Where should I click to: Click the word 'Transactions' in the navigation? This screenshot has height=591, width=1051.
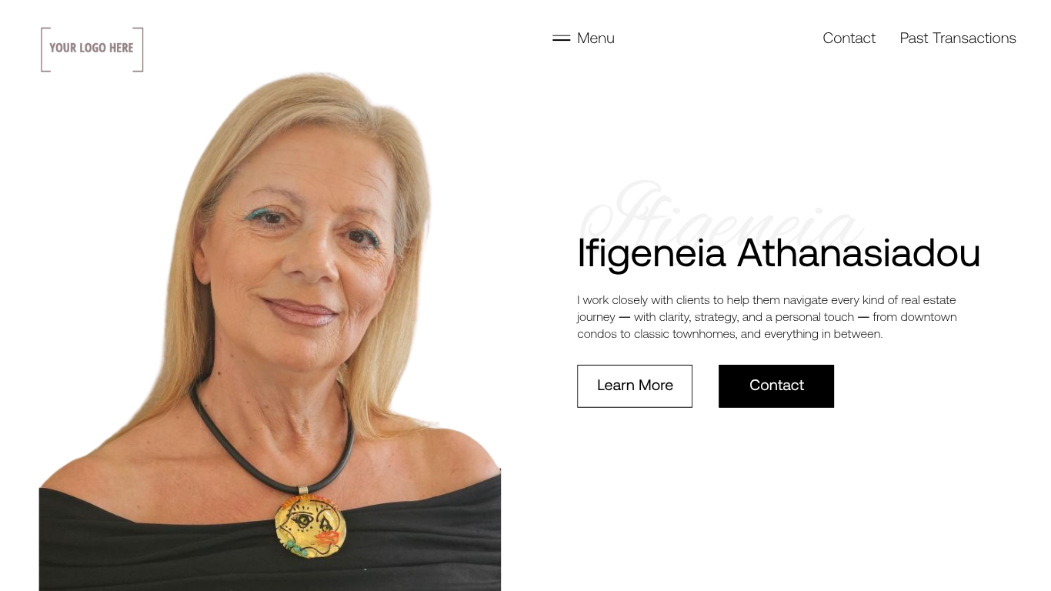tap(974, 38)
